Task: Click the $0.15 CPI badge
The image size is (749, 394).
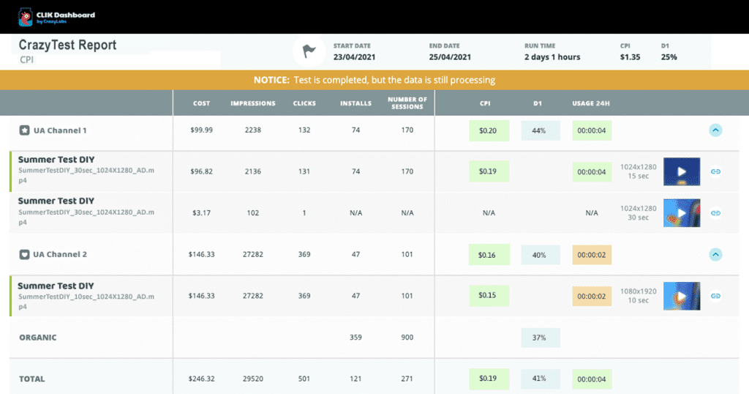Action: (489, 296)
